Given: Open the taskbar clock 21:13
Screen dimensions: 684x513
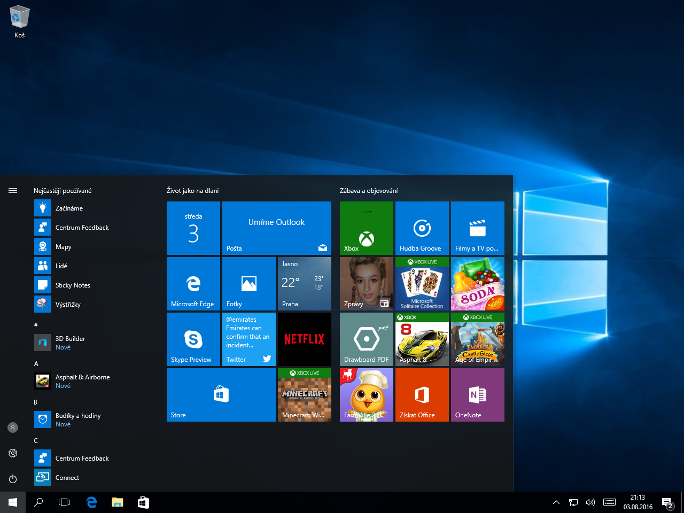Looking at the screenshot, I should (x=638, y=502).
